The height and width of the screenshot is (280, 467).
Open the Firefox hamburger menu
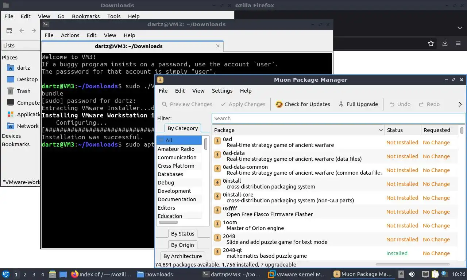(x=458, y=43)
